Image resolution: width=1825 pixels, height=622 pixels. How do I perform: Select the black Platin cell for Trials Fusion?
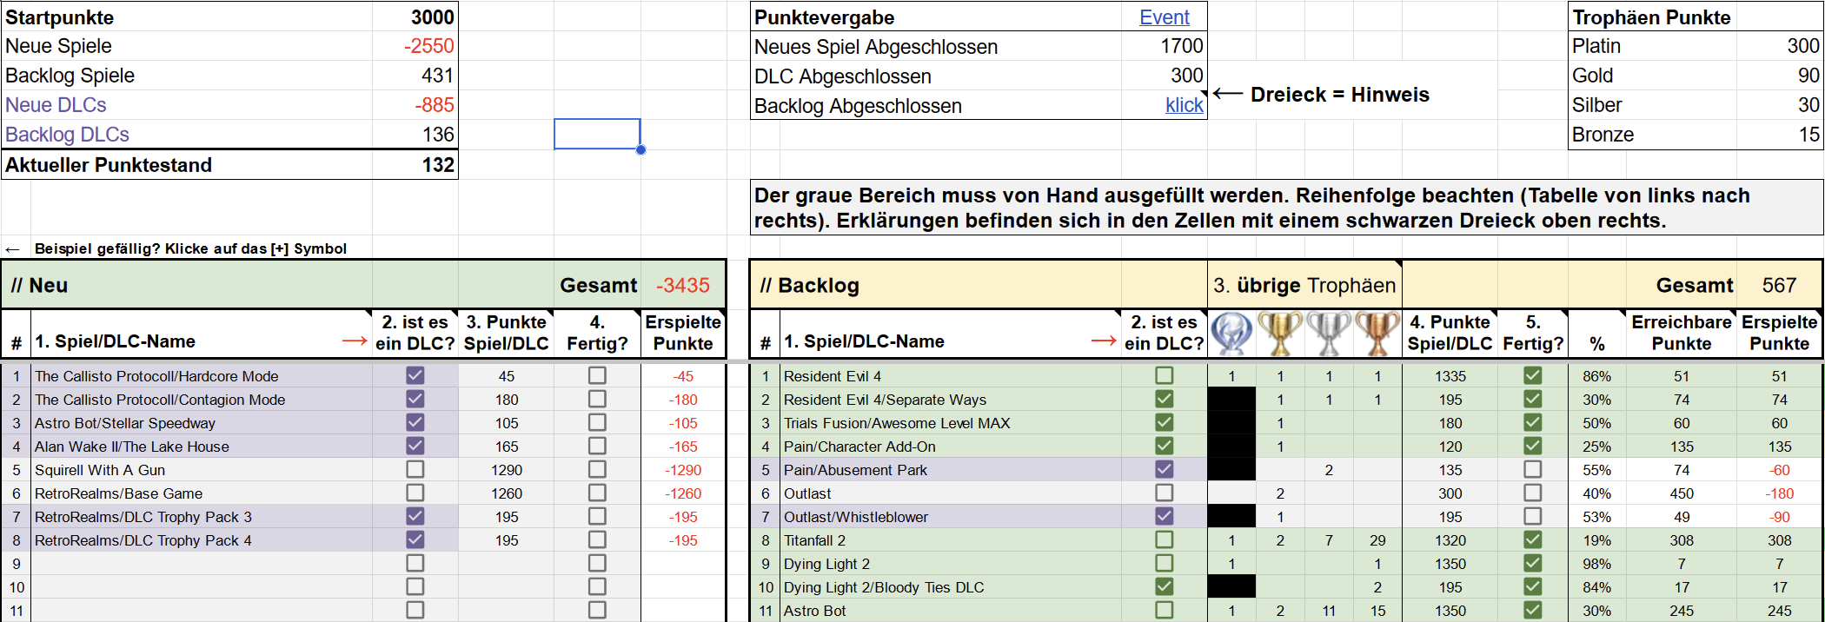[1231, 423]
